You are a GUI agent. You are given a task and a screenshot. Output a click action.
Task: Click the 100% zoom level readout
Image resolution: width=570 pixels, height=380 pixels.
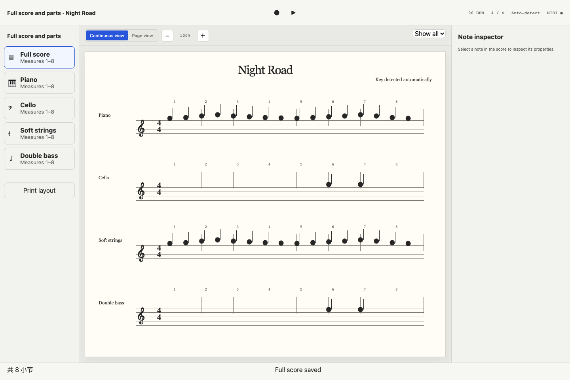pos(185,36)
